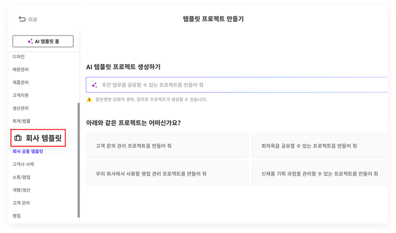
Task: Click the sparkle icon in the AI 템플릿 홈 button
Action: pos(30,41)
